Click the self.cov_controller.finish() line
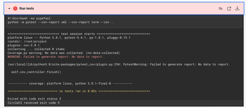 click(36, 72)
